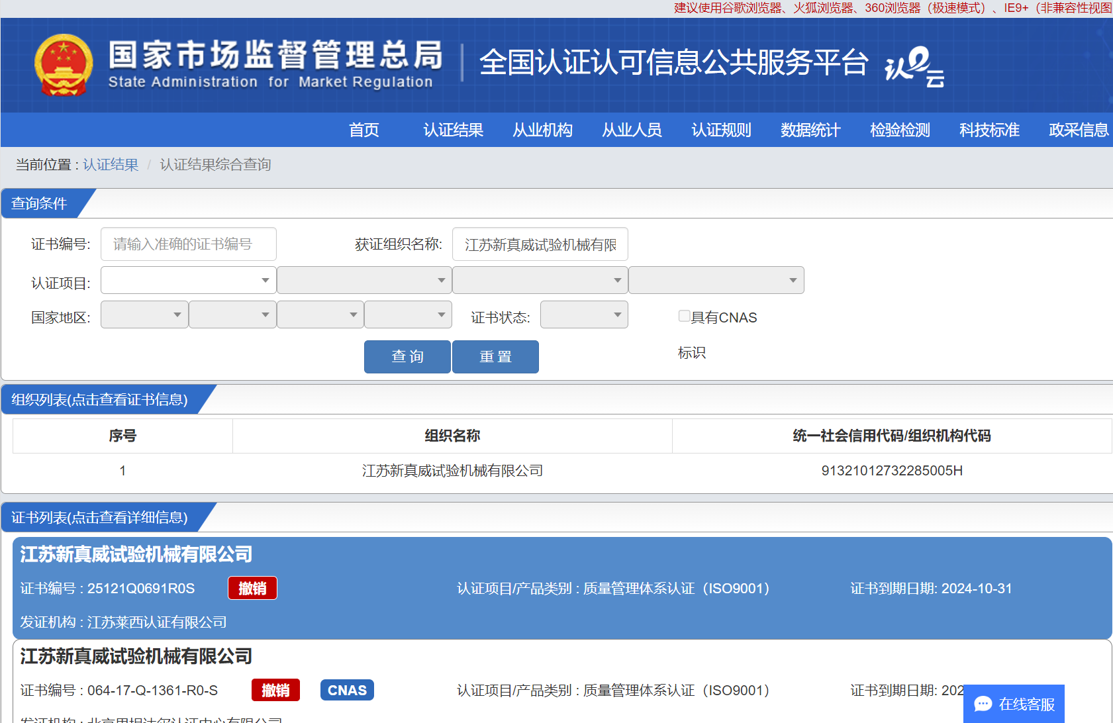Image resolution: width=1113 pixels, height=723 pixels.
Task: Open the first 认证项目 dropdown
Action: 188,280
